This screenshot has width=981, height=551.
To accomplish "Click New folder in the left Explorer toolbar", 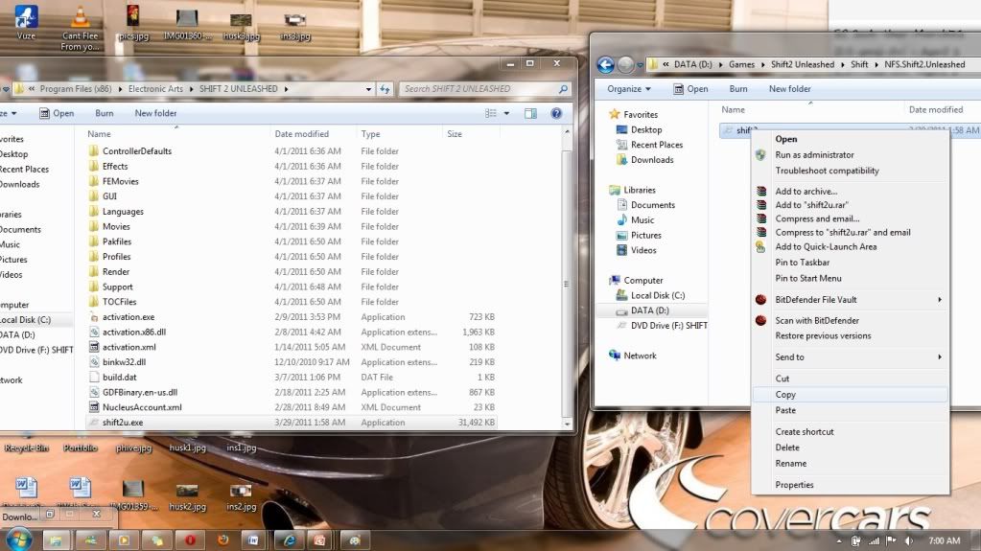I will pyautogui.click(x=155, y=113).
